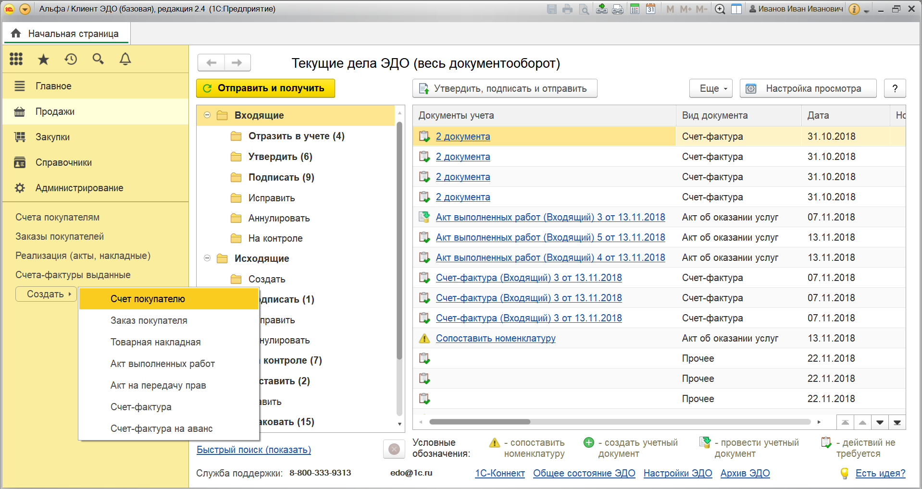Choose Акт выполненных работ menu item
Screen dimensions: 922x489
[x=162, y=364]
